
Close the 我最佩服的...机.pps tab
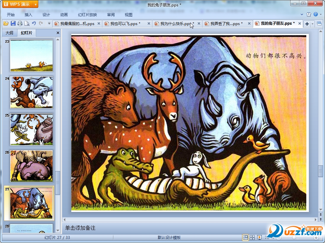tap(99, 24)
